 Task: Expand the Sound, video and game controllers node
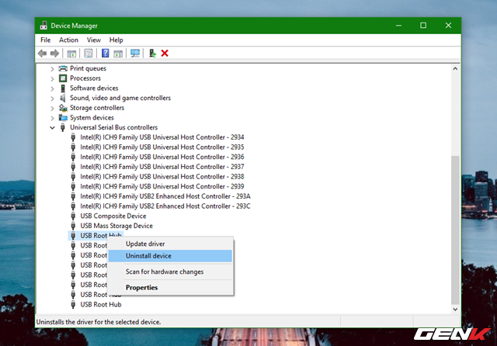53,98
